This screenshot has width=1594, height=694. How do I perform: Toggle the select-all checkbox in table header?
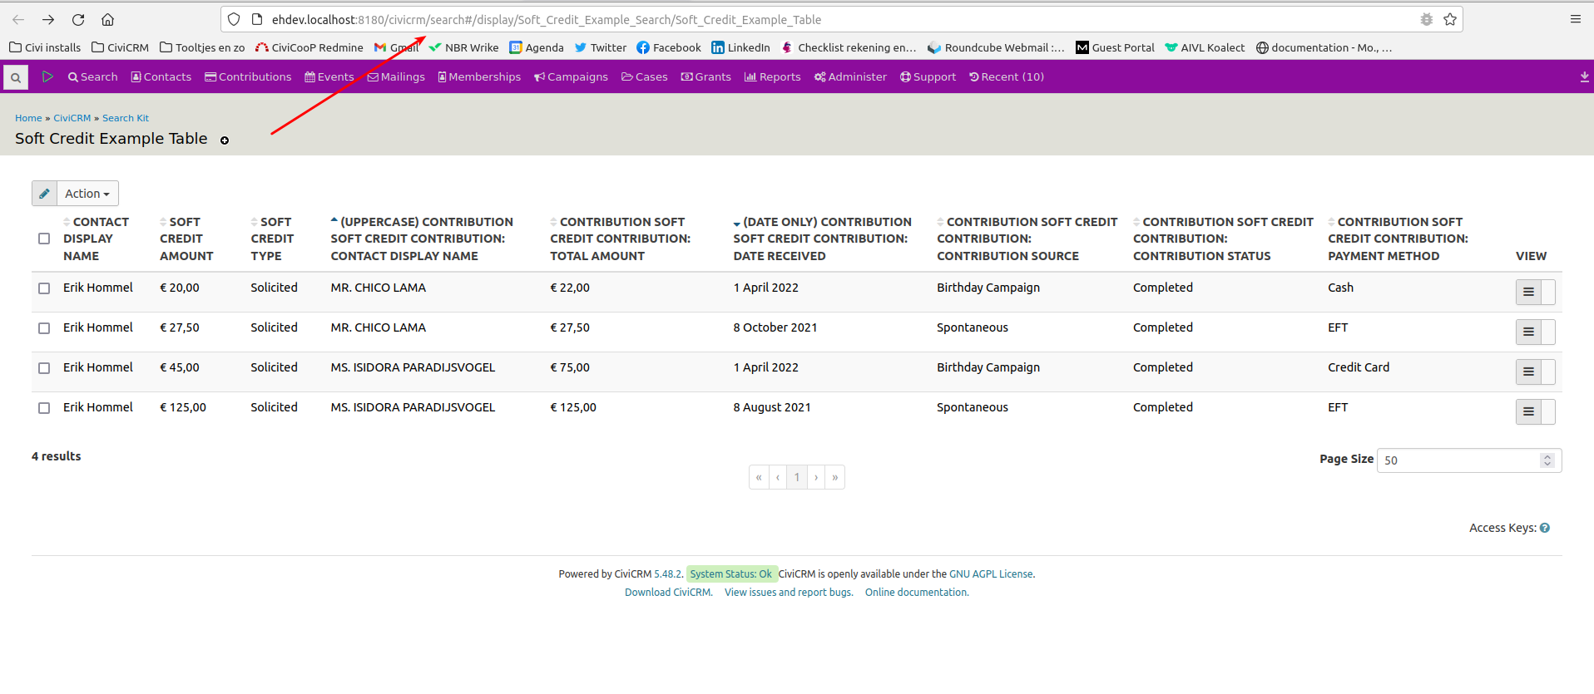coord(44,239)
